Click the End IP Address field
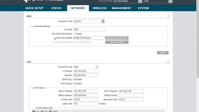 tap(131, 91)
